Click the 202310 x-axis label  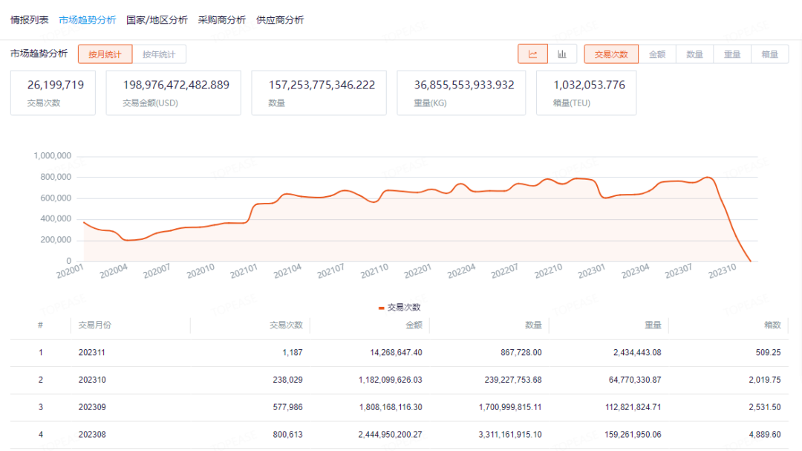pyautogui.click(x=722, y=271)
